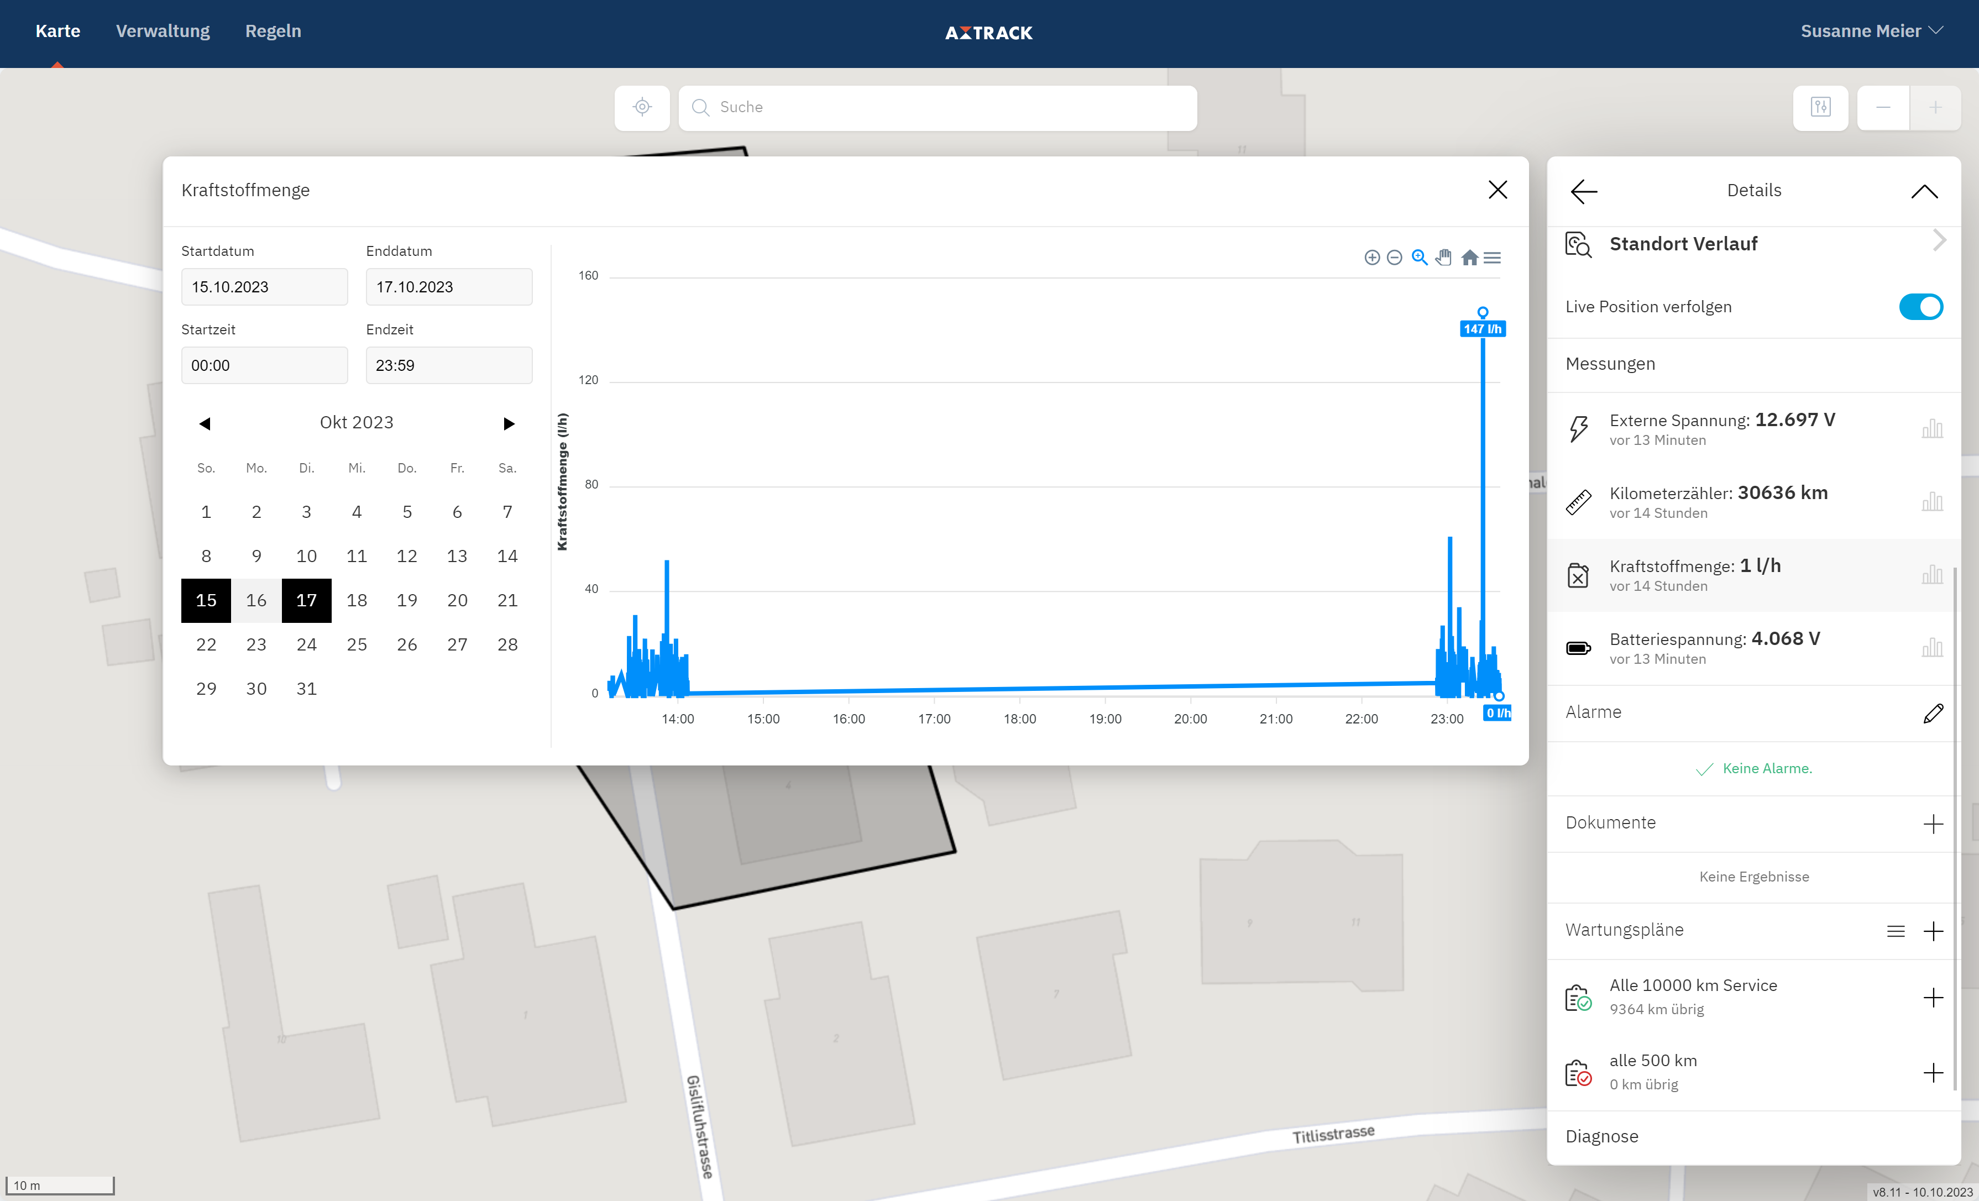Image resolution: width=1979 pixels, height=1201 pixels.
Task: Click the chart zoom-in plus icon
Action: [1372, 258]
